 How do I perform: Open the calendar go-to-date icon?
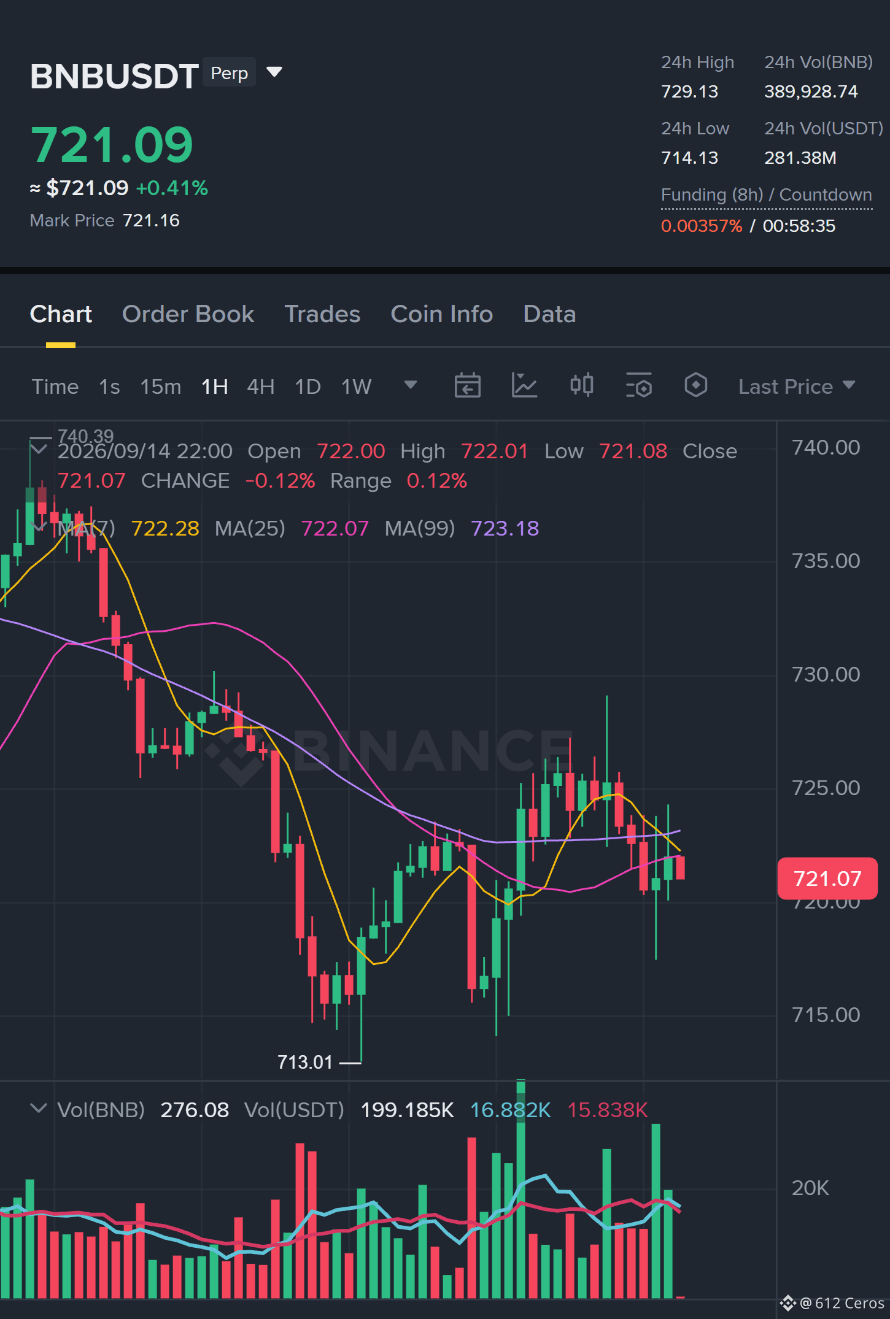coord(467,386)
